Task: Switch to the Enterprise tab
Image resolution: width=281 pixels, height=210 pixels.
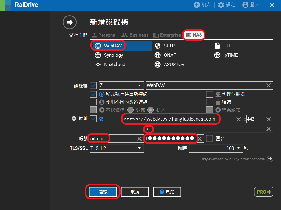Action: tap(167, 35)
